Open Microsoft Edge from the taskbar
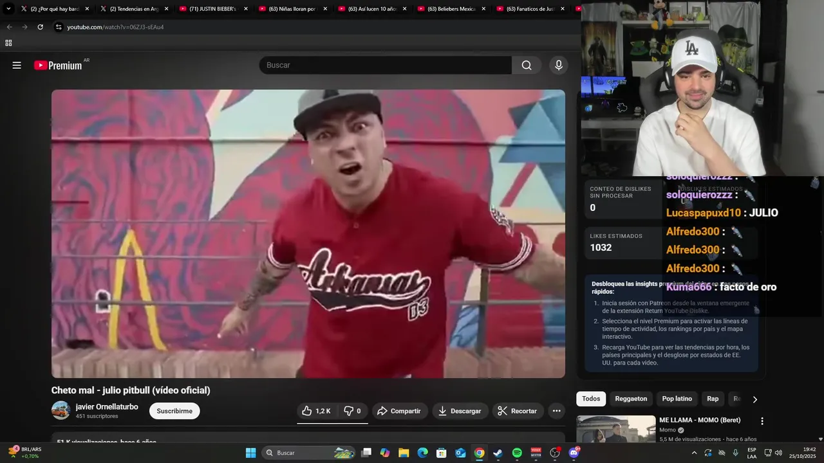The height and width of the screenshot is (463, 824). click(422, 453)
